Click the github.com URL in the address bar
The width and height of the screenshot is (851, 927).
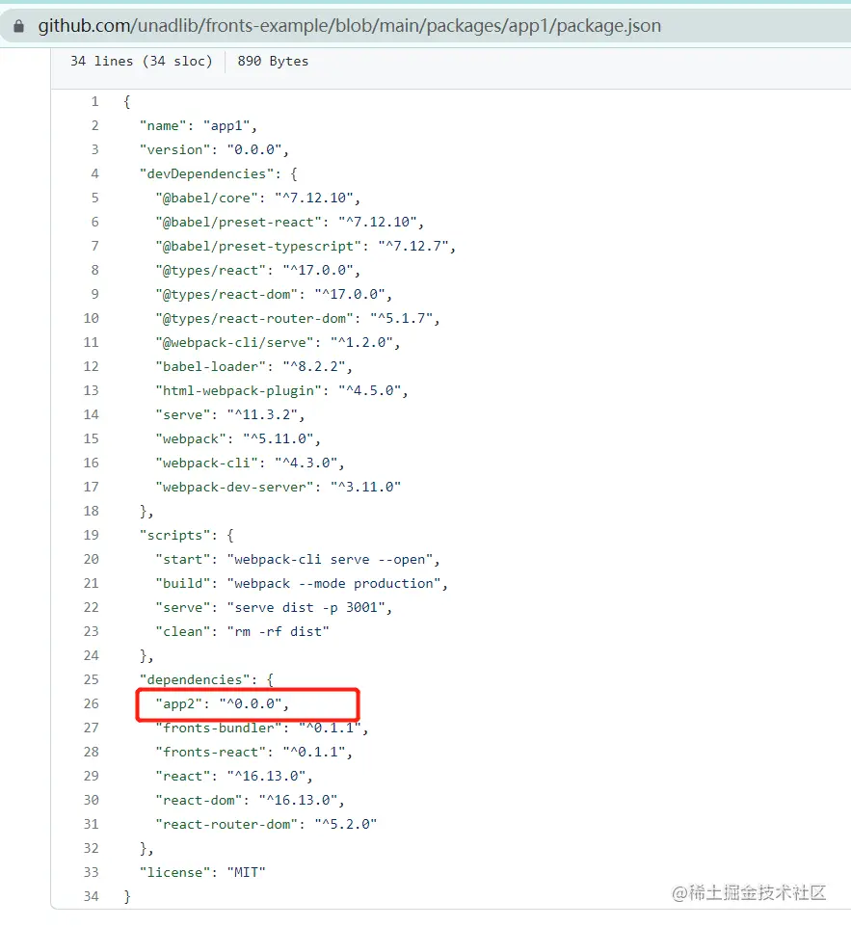[350, 26]
